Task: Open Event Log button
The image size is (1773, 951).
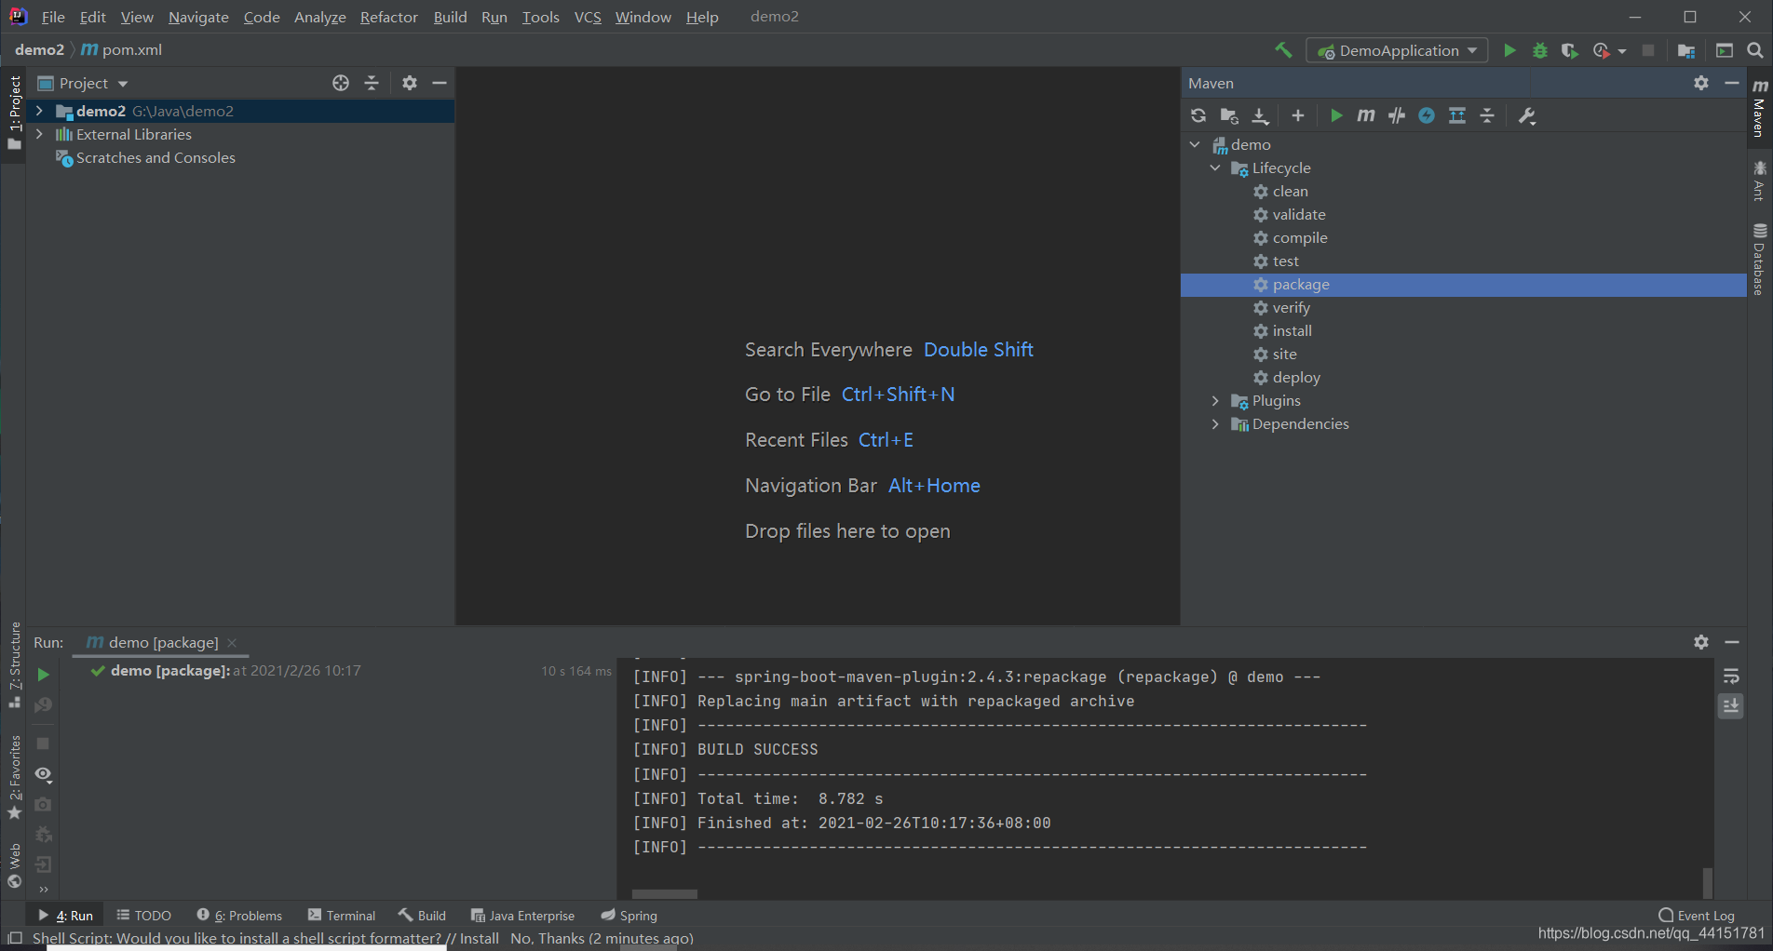Action: tap(1697, 916)
